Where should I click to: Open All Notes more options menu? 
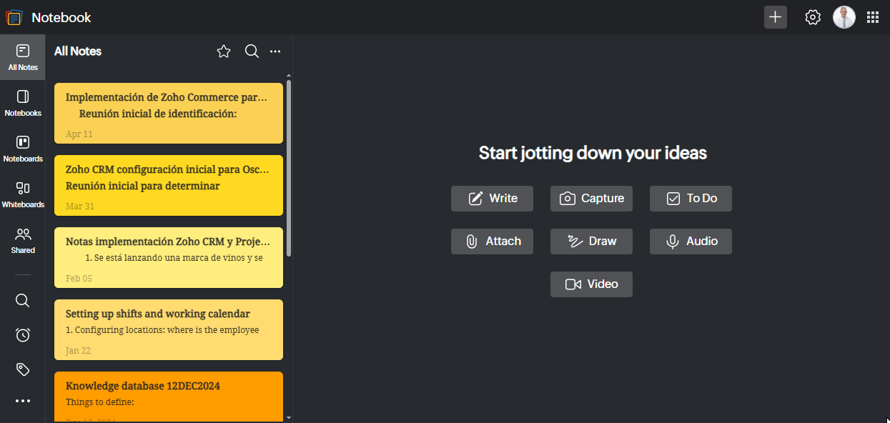click(275, 51)
